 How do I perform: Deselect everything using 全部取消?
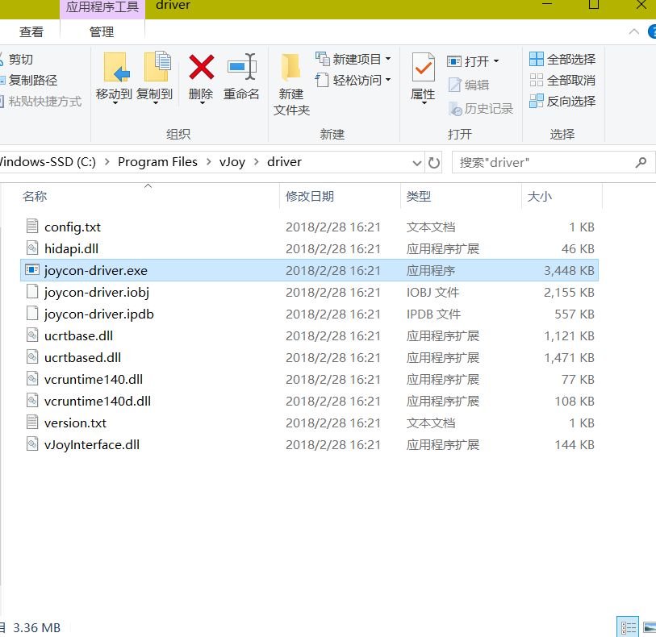tap(562, 81)
